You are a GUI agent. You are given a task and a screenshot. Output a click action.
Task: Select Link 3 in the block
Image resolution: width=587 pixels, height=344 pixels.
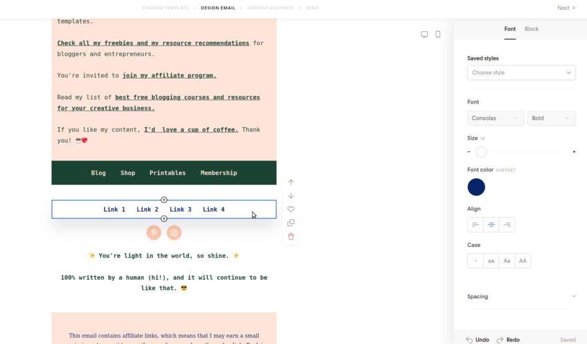click(181, 210)
